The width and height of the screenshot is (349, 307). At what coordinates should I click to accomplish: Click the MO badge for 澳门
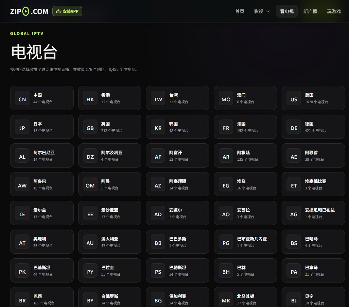coord(226,98)
